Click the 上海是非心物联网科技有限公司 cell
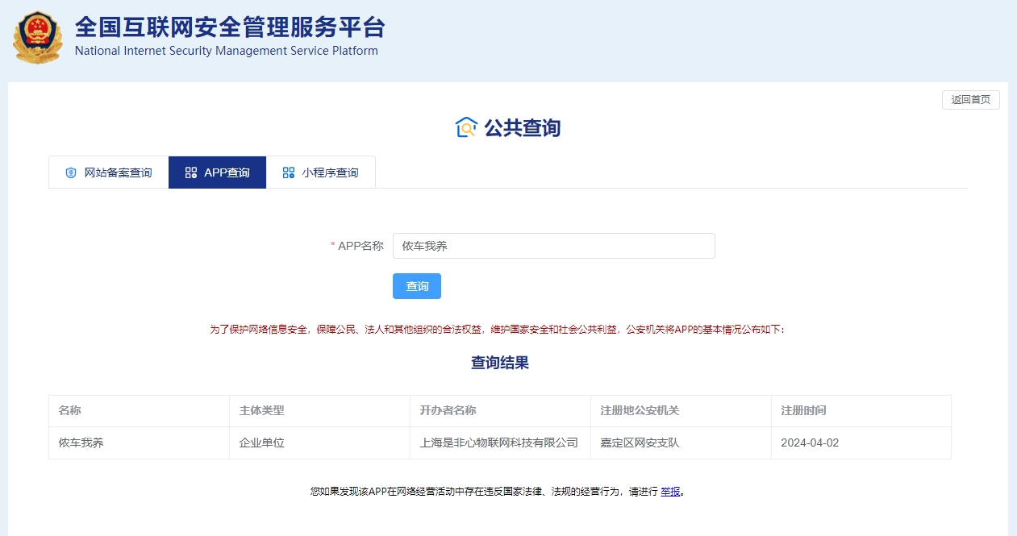The width and height of the screenshot is (1017, 536). [499, 443]
